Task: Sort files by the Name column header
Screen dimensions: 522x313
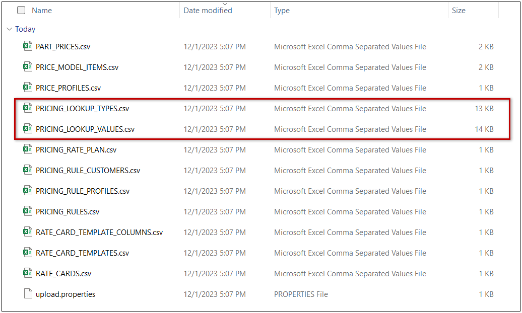Action: pos(42,11)
